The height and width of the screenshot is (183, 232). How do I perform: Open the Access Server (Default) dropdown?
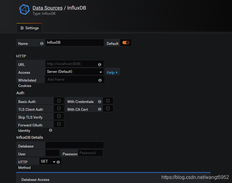click(x=75, y=72)
